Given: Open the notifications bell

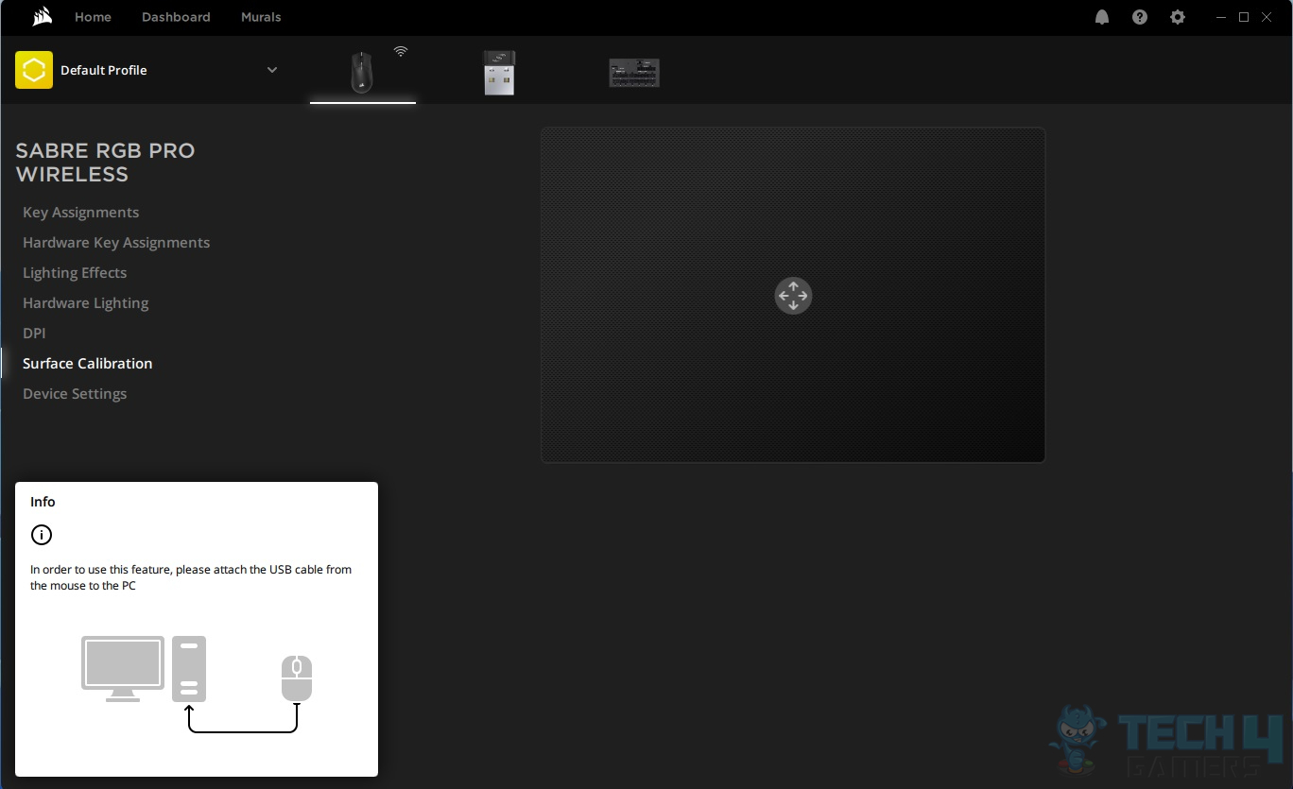Looking at the screenshot, I should tap(1102, 17).
